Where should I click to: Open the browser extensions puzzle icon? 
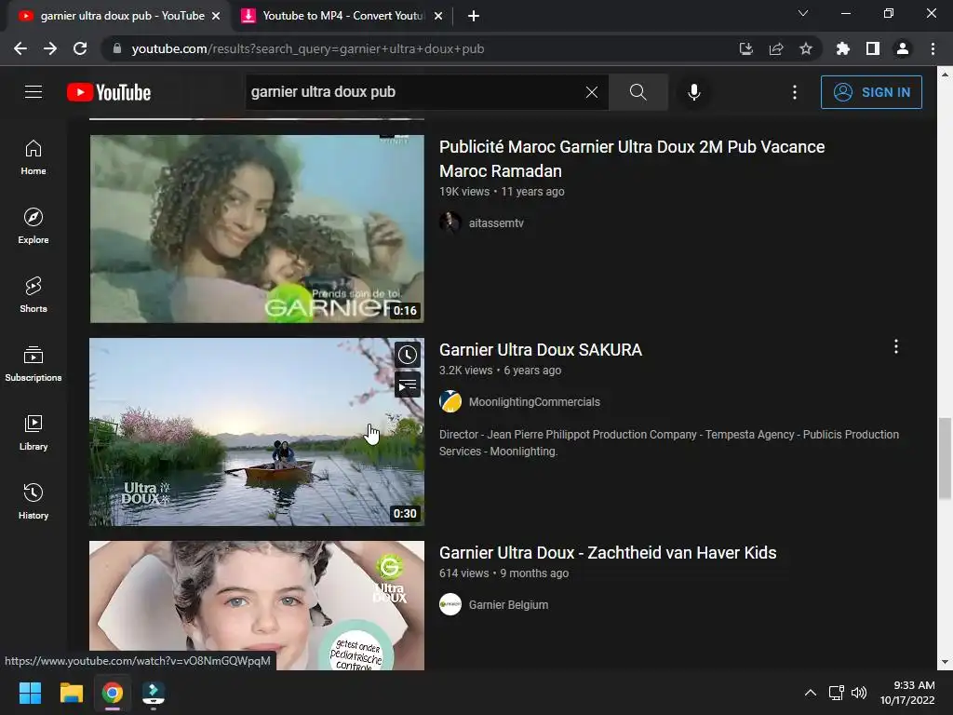[843, 48]
